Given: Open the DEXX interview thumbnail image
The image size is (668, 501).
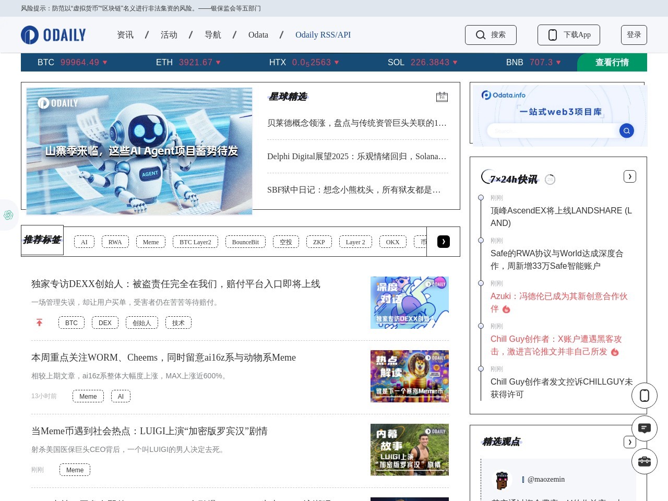Looking at the screenshot, I should 410,303.
